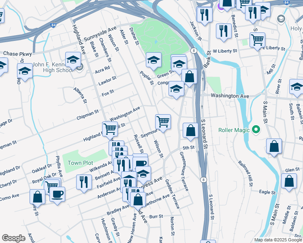
Task: Open the Google logo link
Action: [13, 238]
